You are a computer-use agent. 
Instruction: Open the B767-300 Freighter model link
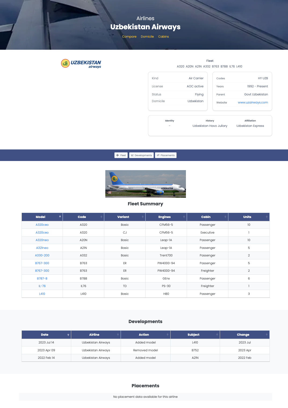coord(42,271)
